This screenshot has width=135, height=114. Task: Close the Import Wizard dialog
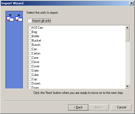click(x=131, y=3)
